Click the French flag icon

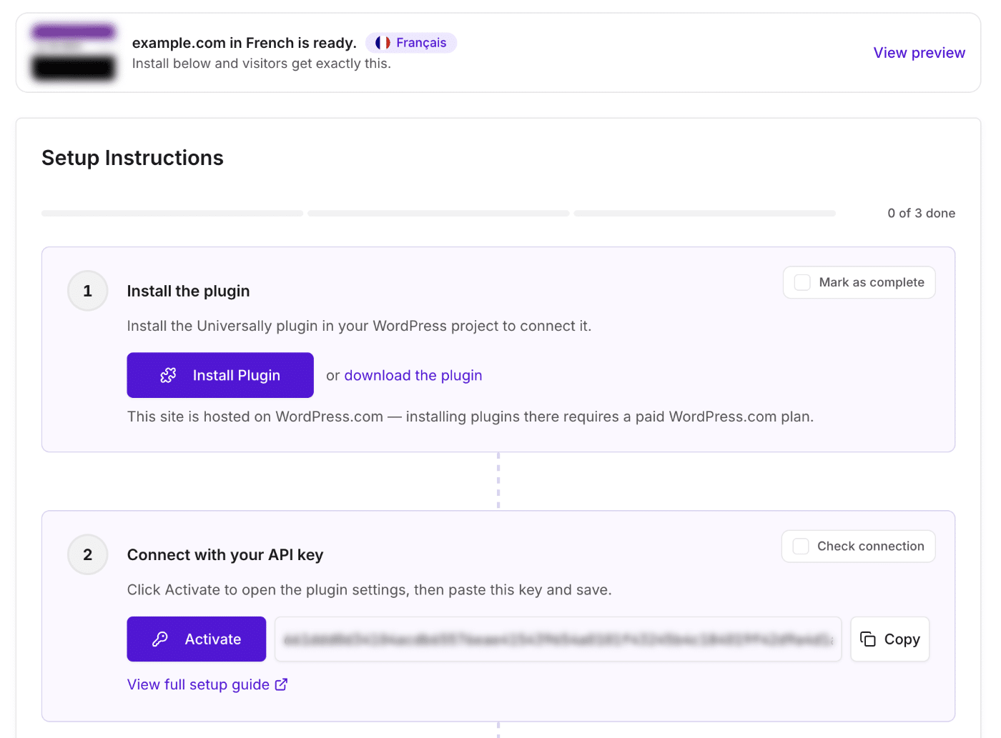pos(383,43)
